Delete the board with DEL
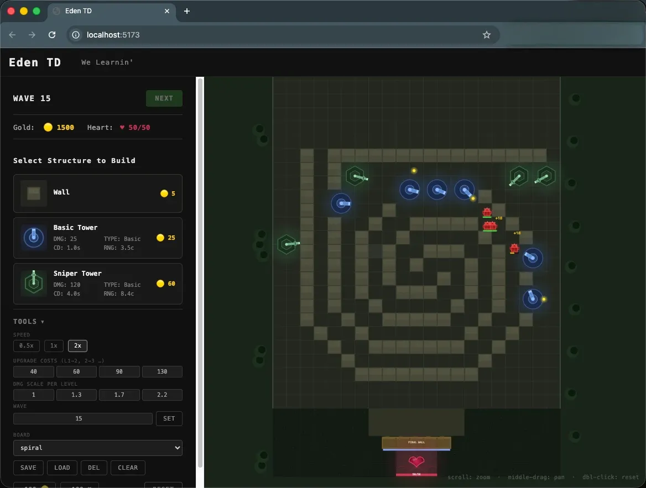The image size is (646, 488). pos(93,468)
